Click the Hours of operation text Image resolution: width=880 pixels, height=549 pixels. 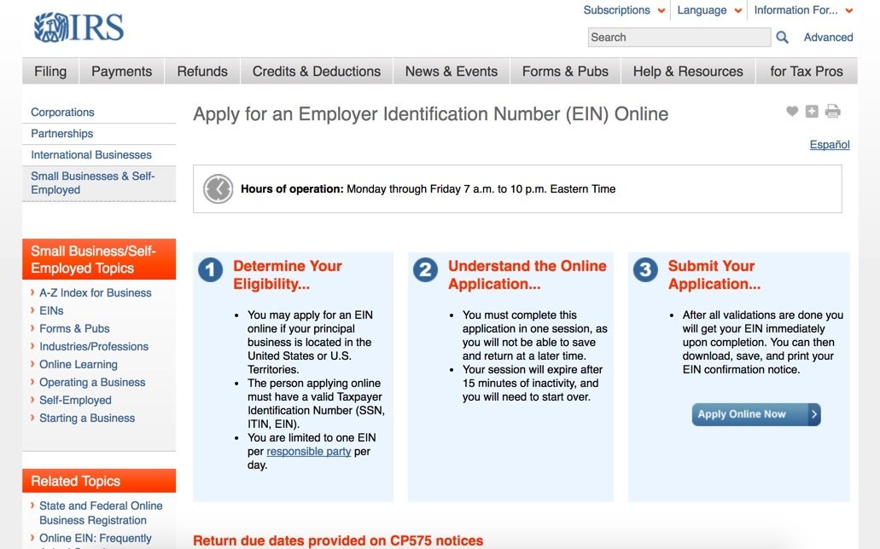click(x=428, y=189)
